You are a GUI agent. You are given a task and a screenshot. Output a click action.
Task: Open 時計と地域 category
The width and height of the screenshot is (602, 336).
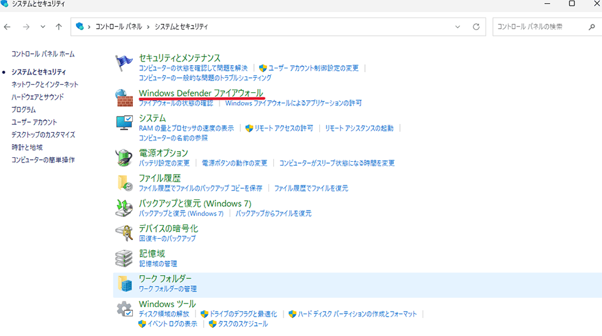pyautogui.click(x=27, y=147)
